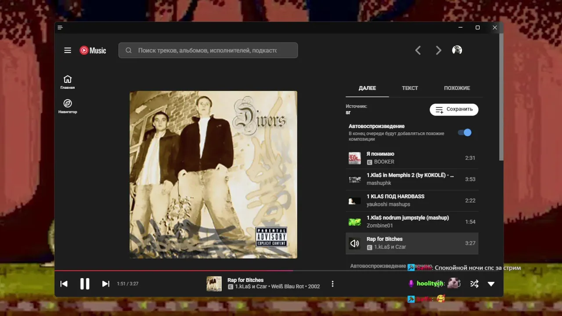562x316 pixels.
Task: Pause the current playback
Action: [85, 284]
